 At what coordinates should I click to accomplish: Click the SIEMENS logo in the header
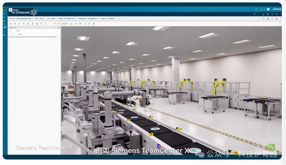tap(277, 9)
